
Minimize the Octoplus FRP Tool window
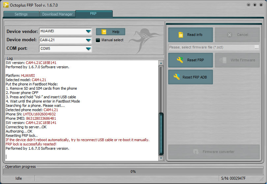pyautogui.click(x=249, y=5)
